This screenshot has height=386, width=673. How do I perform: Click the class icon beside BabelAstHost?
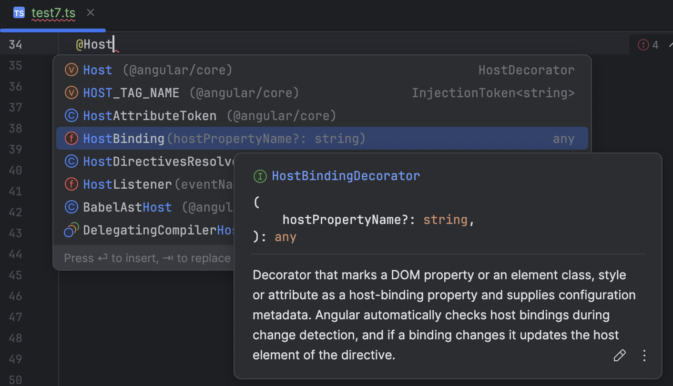point(71,207)
